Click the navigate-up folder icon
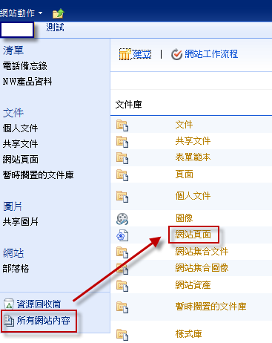 click(59, 13)
